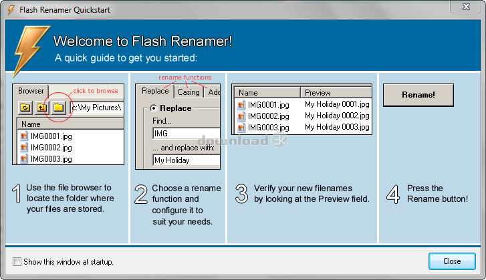Click image file icon beside IMG0002.jpg in browser
Viewport: 486px width, 280px height.
pyautogui.click(x=24, y=148)
